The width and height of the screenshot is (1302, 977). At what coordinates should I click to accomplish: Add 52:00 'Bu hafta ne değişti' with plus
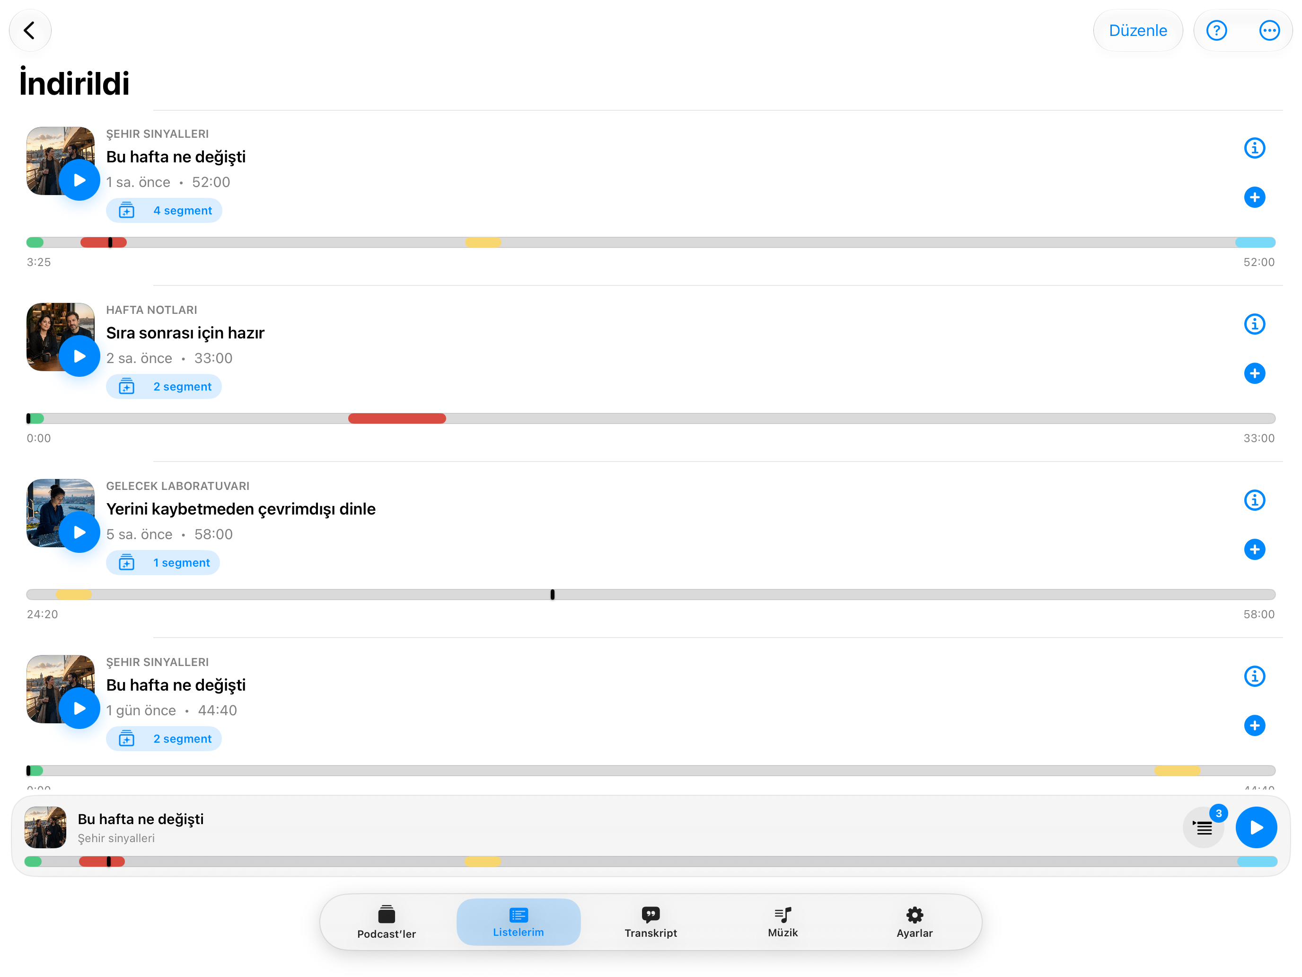(1254, 197)
